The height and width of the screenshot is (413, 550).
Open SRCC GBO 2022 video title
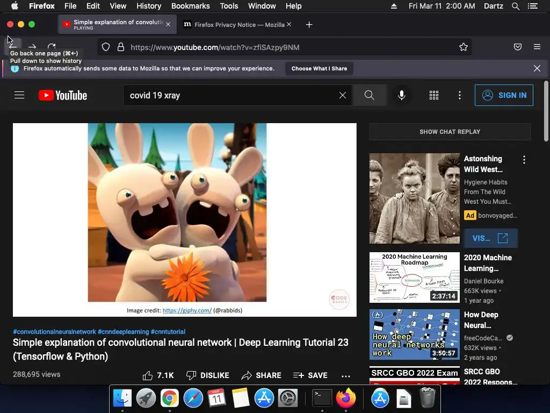(x=490, y=376)
